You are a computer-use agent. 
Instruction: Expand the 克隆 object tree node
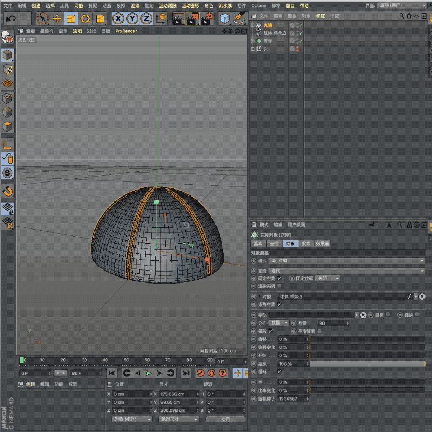[x=253, y=25]
